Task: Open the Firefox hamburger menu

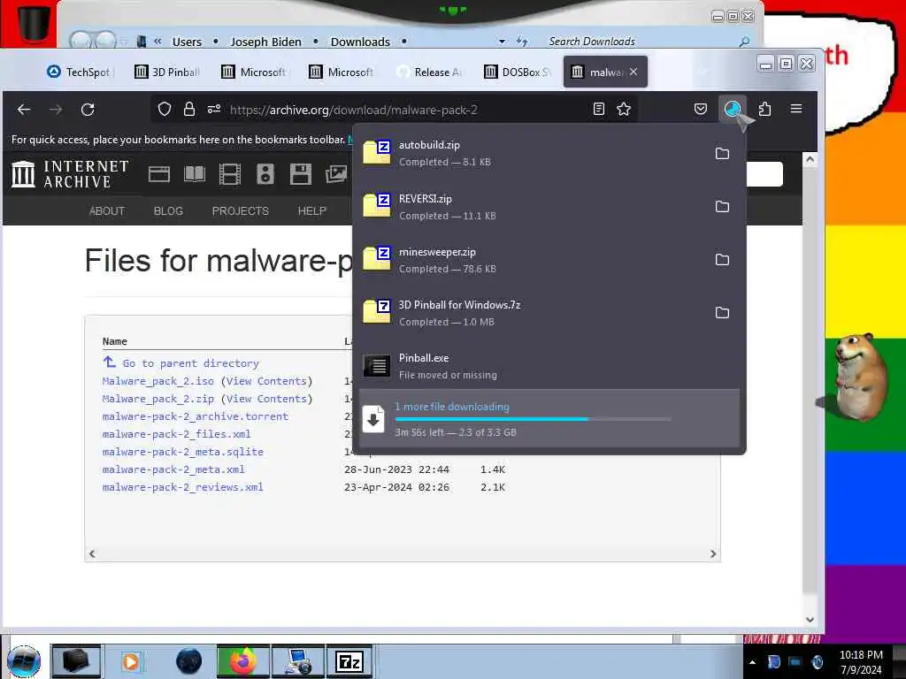Action: pyautogui.click(x=795, y=109)
